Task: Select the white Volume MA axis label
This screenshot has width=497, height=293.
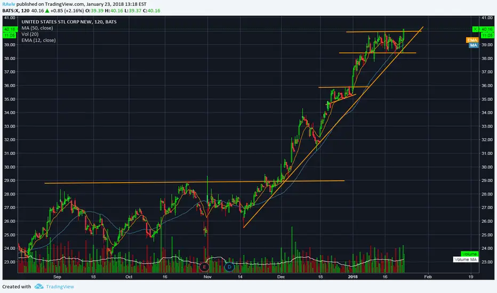Action: [466, 259]
